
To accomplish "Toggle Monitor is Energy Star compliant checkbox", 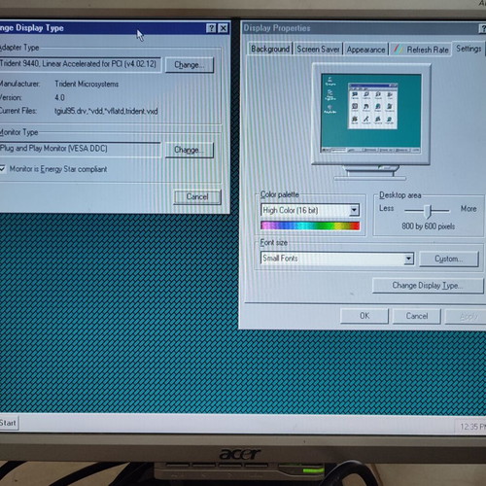I will pos(3,168).
